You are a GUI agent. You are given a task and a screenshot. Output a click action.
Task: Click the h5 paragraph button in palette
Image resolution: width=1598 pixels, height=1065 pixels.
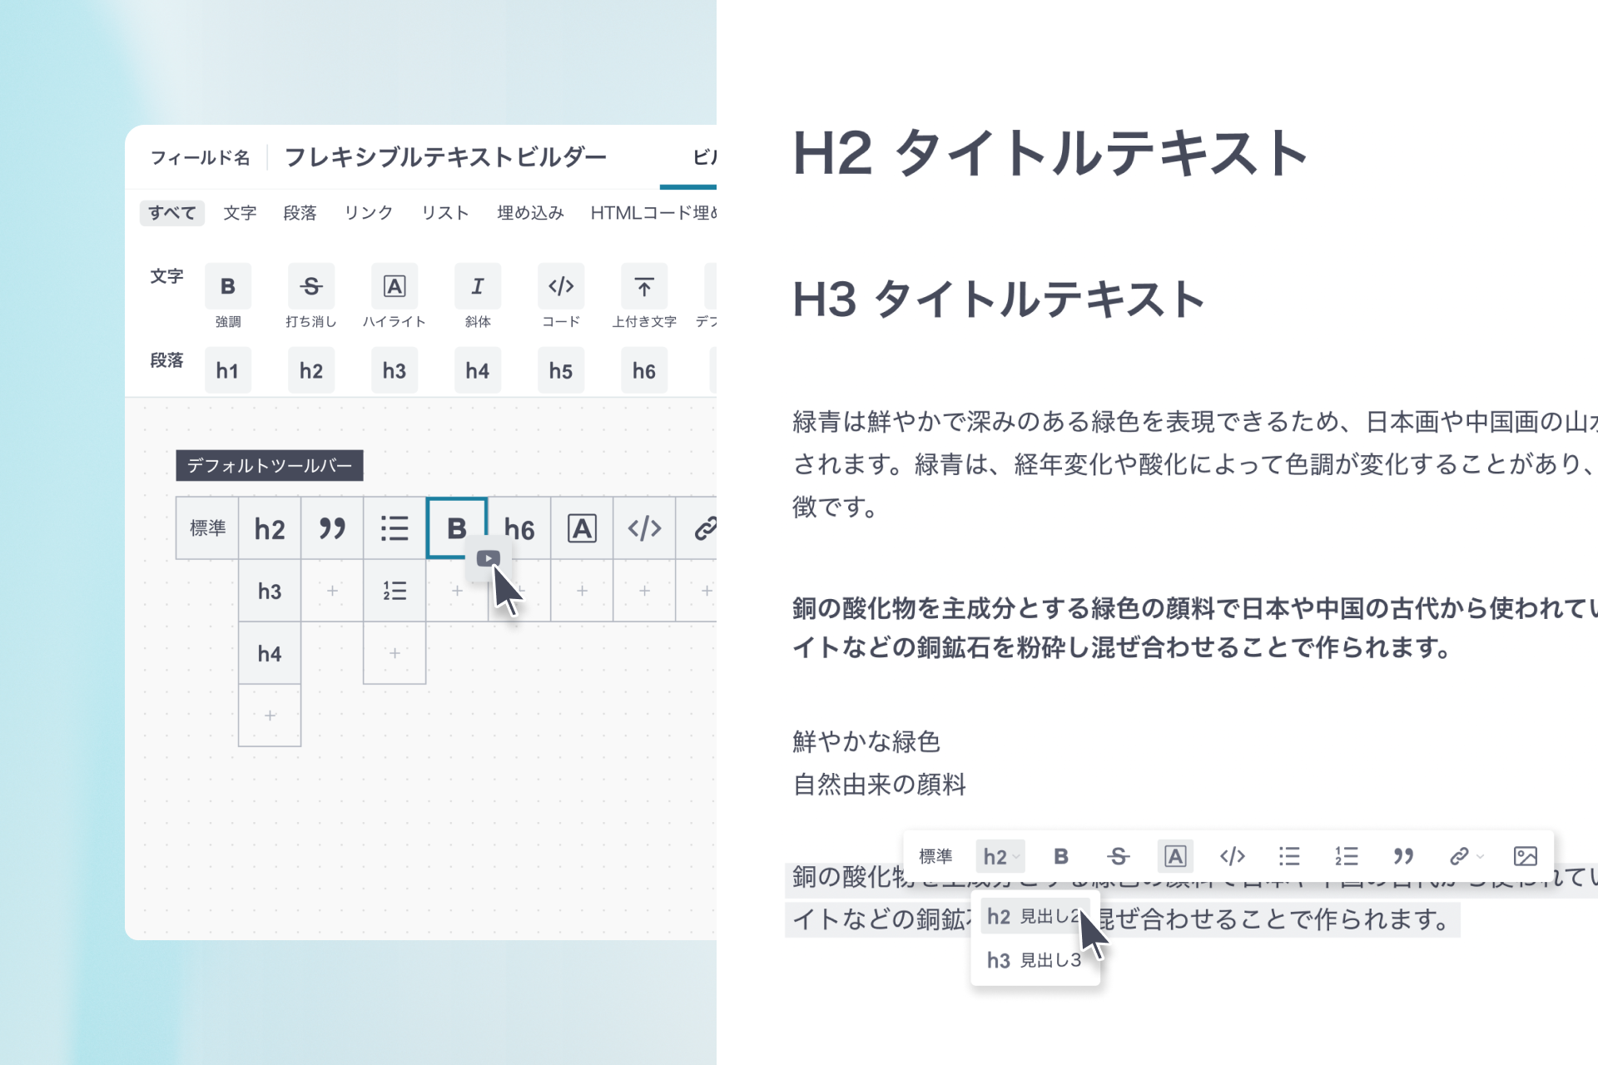pos(560,371)
